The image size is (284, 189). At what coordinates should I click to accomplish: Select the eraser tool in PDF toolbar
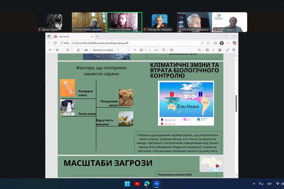(78, 50)
